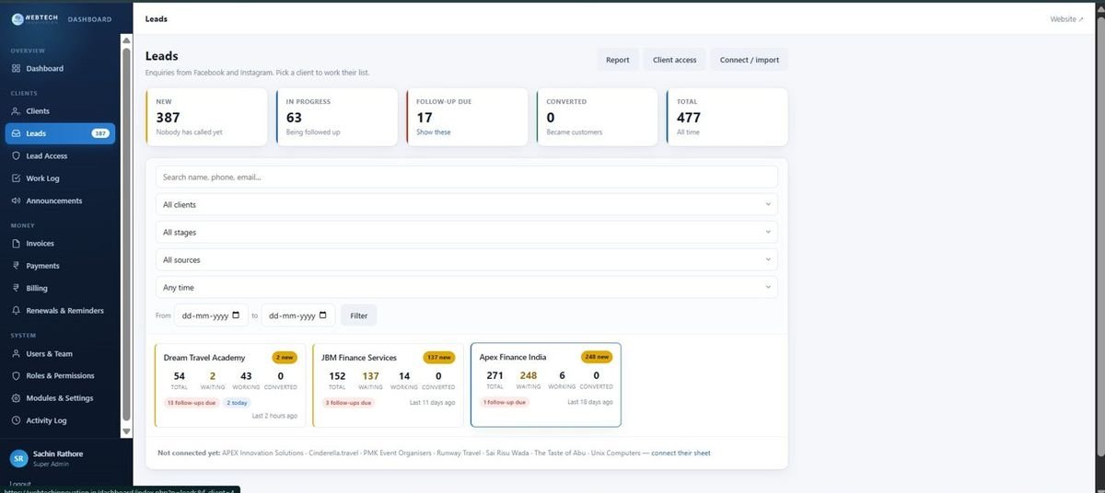
Task: Click the sidebar scrollbar down arrow
Action: pos(126,430)
